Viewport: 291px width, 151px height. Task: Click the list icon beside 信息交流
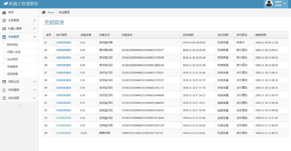coord(4,82)
